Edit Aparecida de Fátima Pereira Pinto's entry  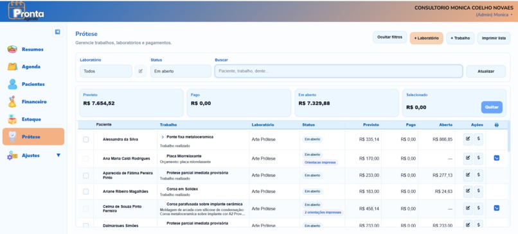[468, 175]
